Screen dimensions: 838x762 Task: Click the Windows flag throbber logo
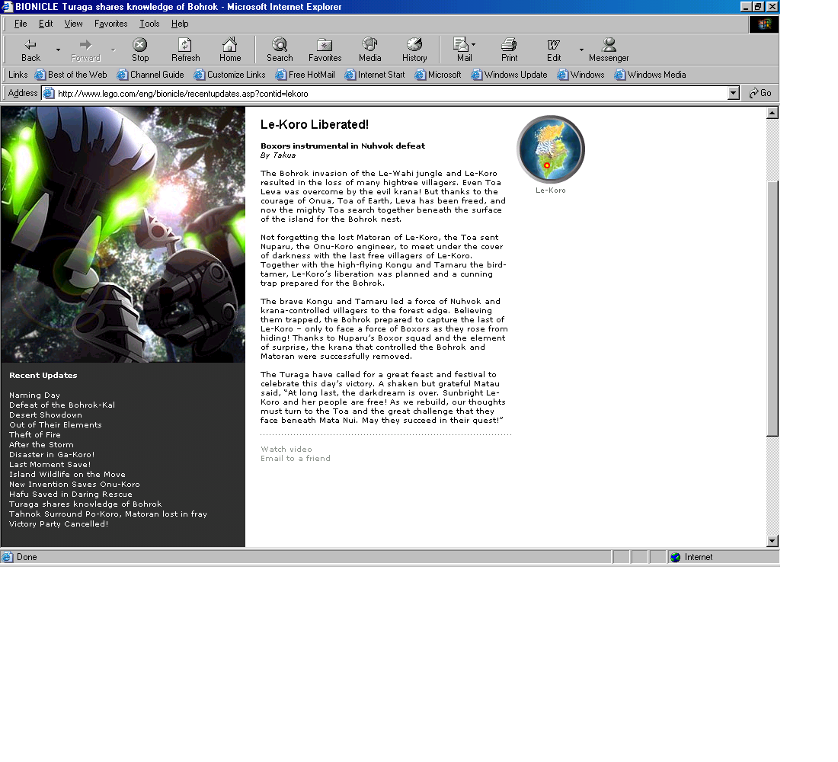(763, 24)
